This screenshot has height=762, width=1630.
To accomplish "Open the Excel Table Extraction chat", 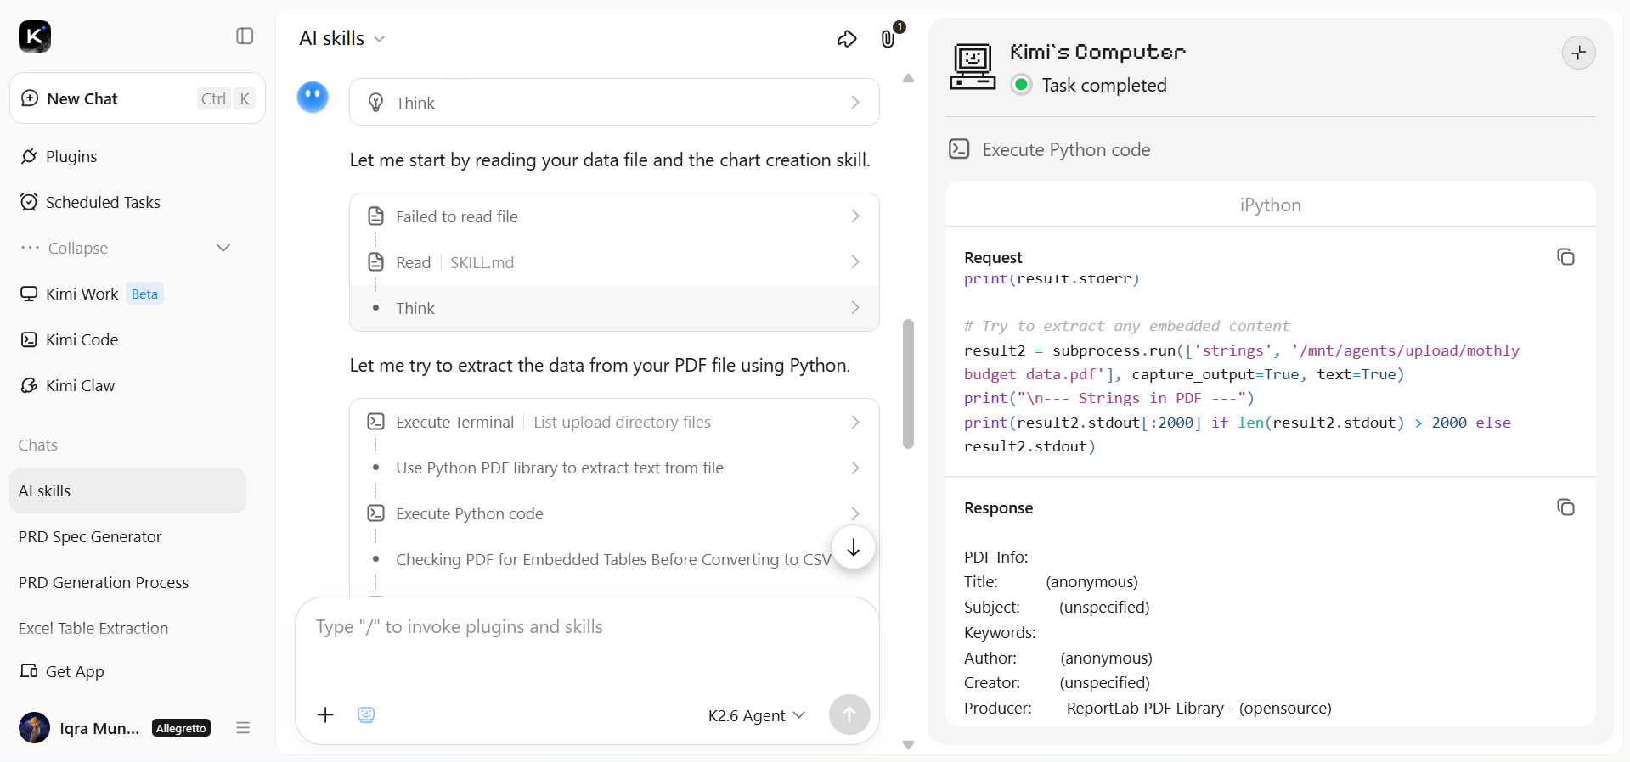I will coord(128,628).
